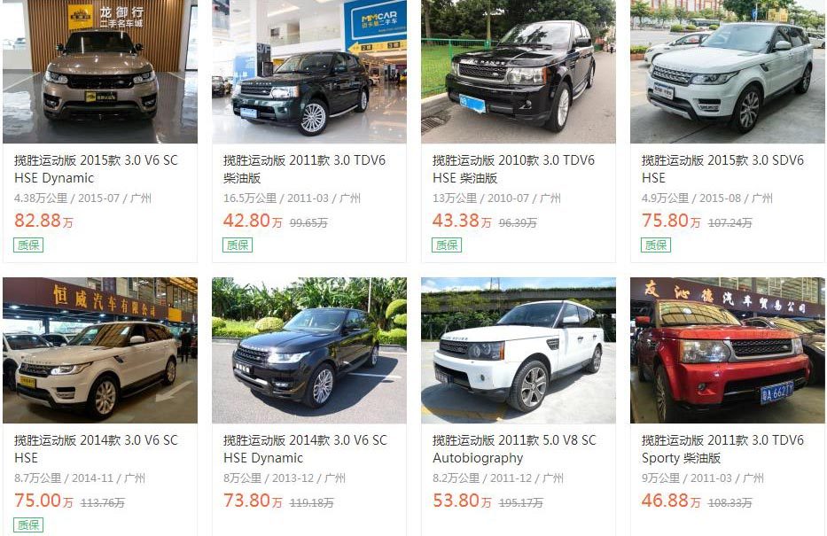The image size is (827, 536).
Task: Open the black 2014 HSE Dynamic car photo
Action: click(309, 351)
